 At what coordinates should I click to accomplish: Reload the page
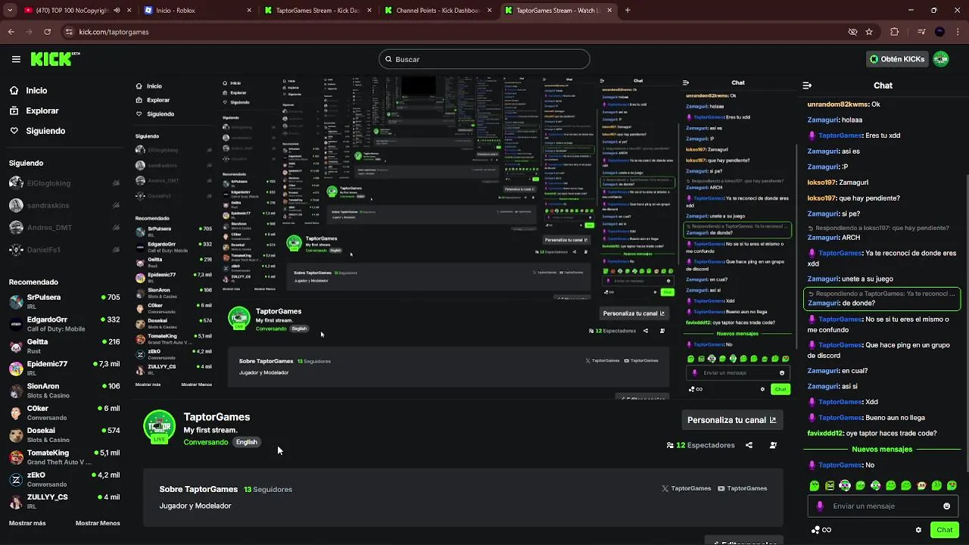pyautogui.click(x=47, y=32)
